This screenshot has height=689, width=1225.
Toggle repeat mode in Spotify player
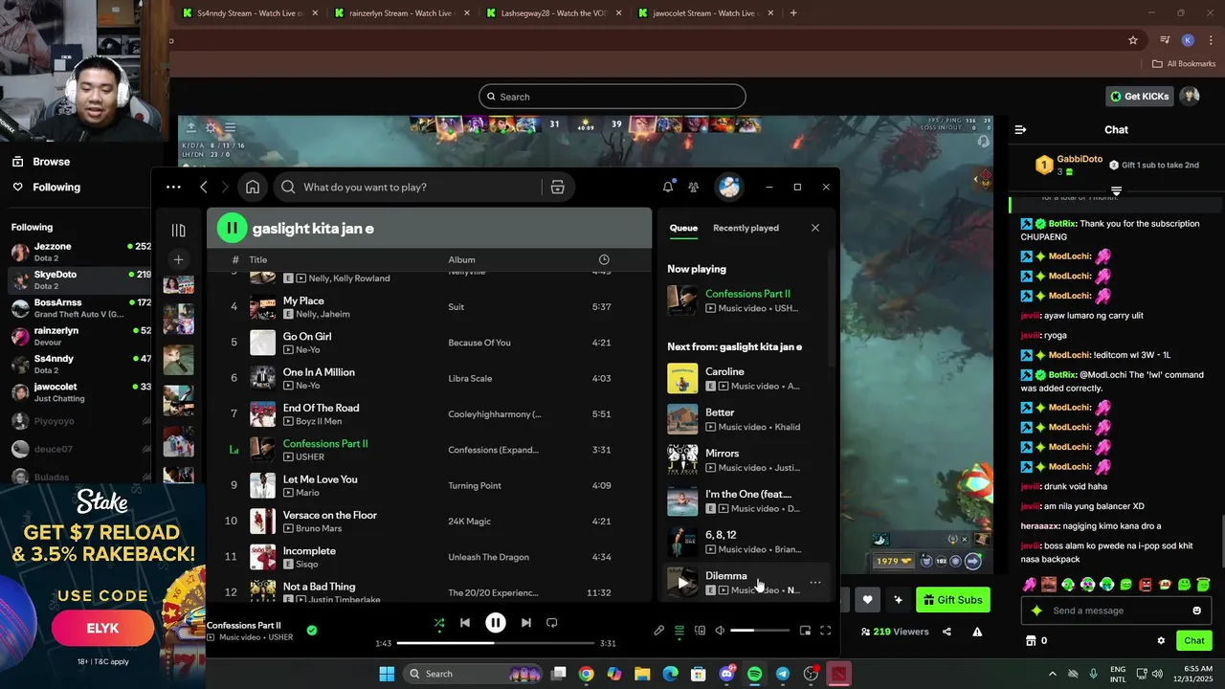click(x=552, y=623)
